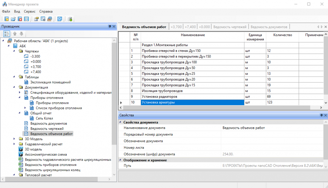328x188 pixels.
Task: Expand the 3D Модель folder
Action: [x=14, y=139]
